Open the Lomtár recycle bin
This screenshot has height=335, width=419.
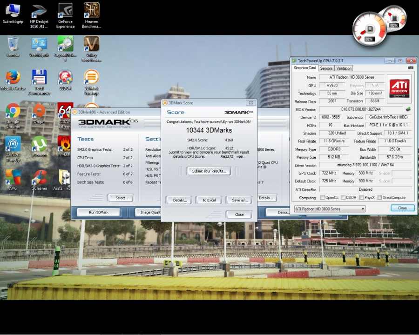13,47
